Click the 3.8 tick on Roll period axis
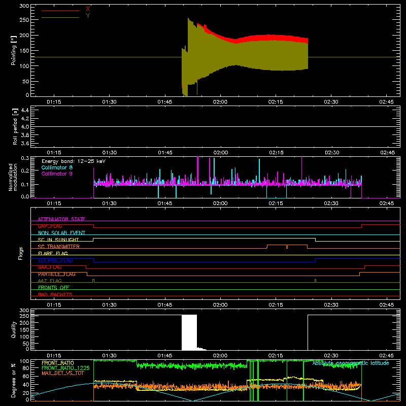The height and width of the screenshot is (406, 406). click(x=25, y=135)
